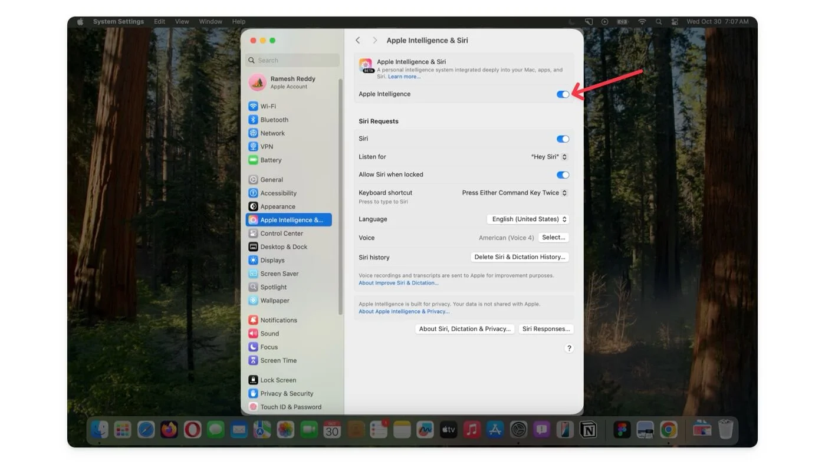This screenshot has width=825, height=464.
Task: Open Opera browser in the Dock
Action: tap(192, 430)
